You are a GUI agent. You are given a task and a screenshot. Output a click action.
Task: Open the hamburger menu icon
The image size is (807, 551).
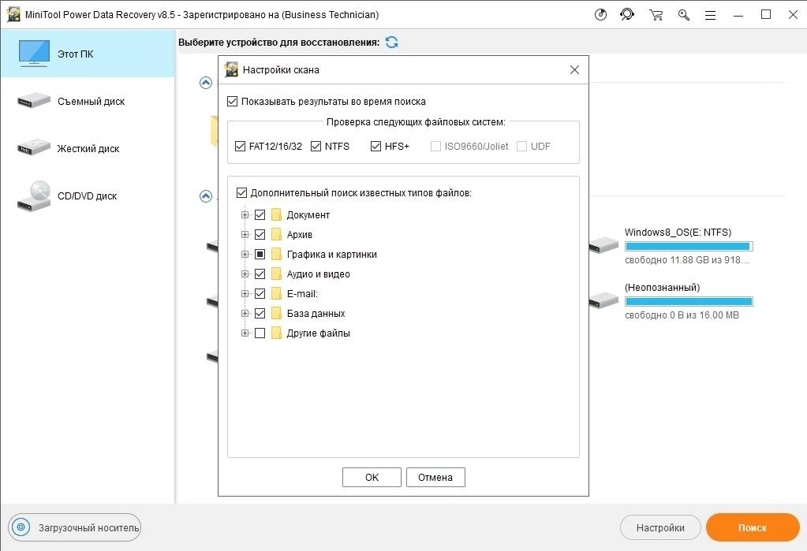click(x=710, y=15)
